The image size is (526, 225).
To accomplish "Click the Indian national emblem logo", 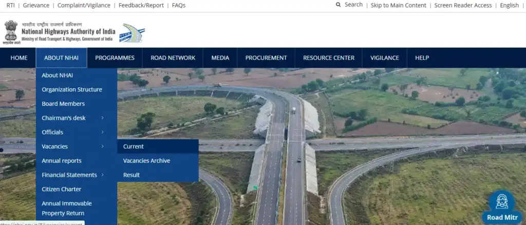I will click(x=11, y=31).
